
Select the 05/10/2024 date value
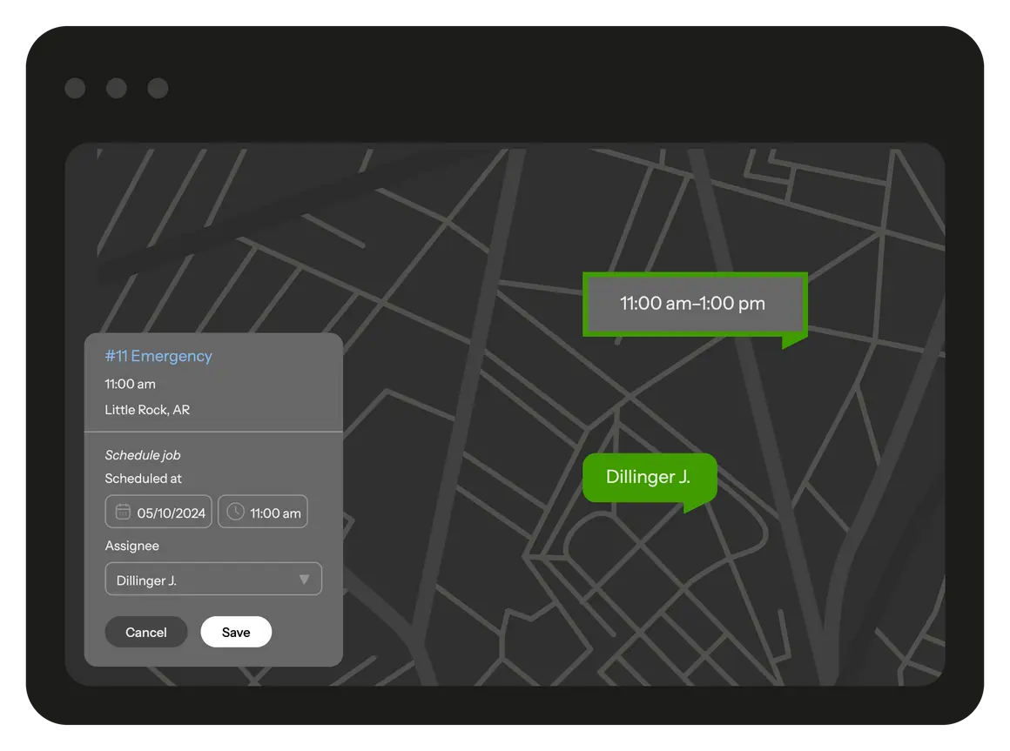pos(171,513)
